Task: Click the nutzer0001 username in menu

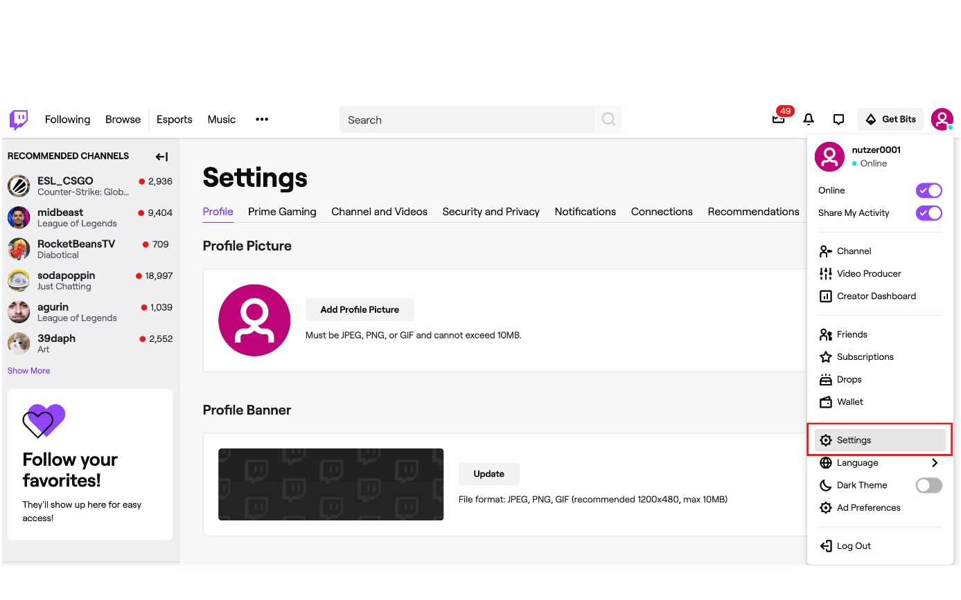Action: tap(876, 149)
